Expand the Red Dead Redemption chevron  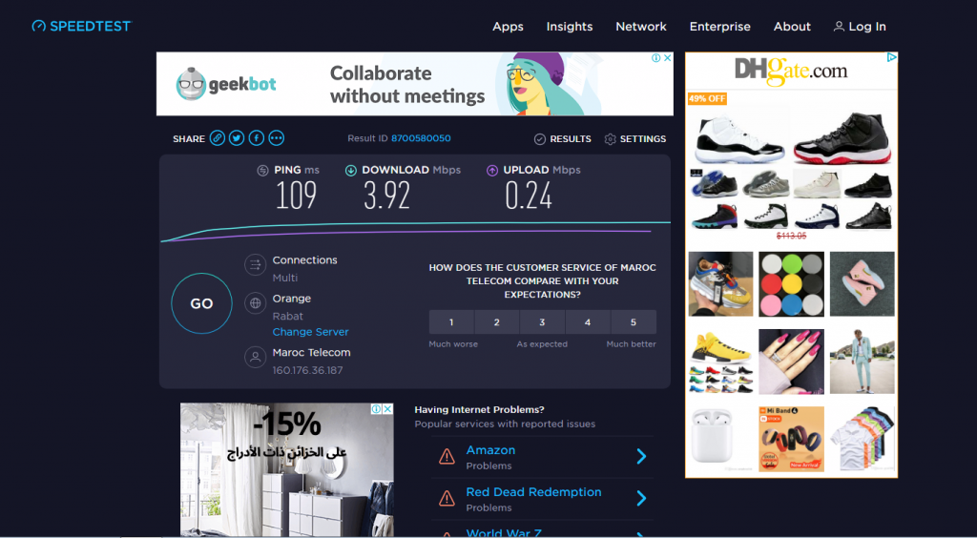pyautogui.click(x=642, y=499)
